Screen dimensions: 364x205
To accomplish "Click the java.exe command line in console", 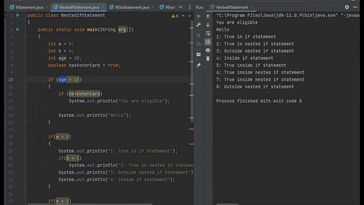I will (287, 15).
